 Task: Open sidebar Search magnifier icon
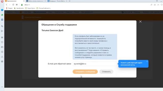click(2, 26)
